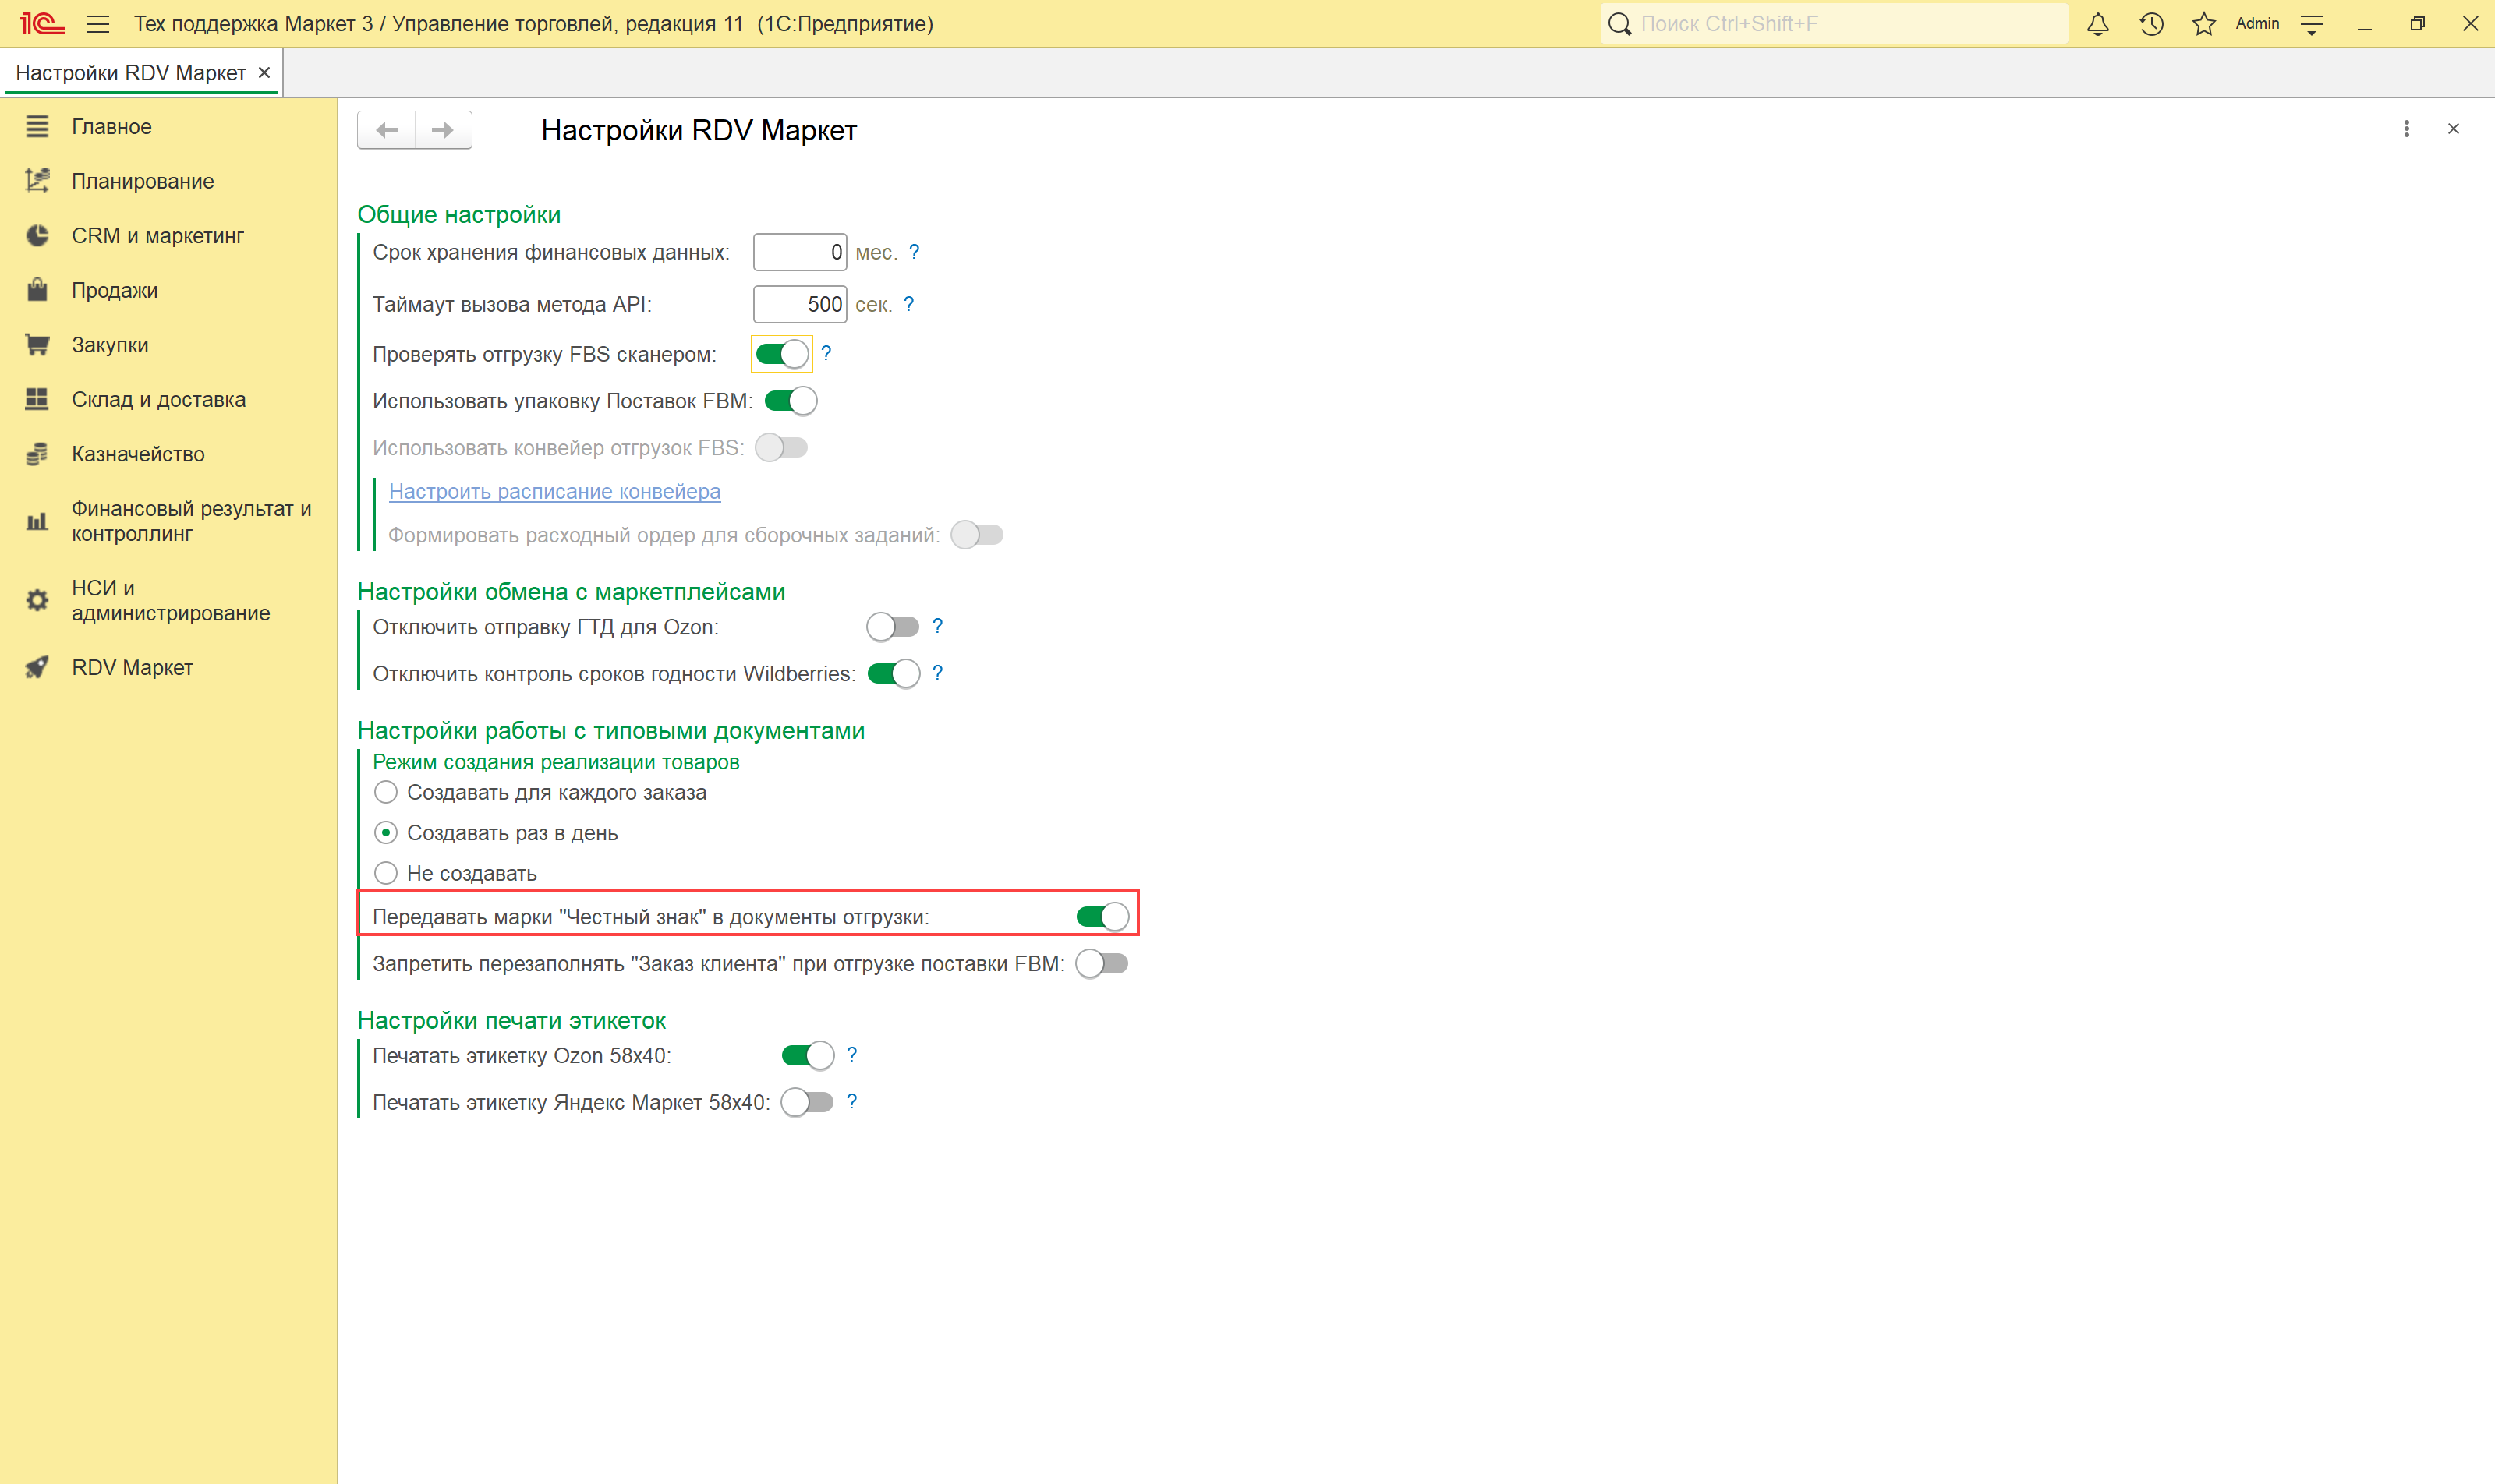Click the Admin user name
Image resolution: width=2495 pixels, height=1484 pixels.
tap(2257, 24)
